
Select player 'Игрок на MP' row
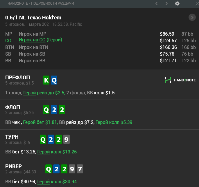[101, 34]
